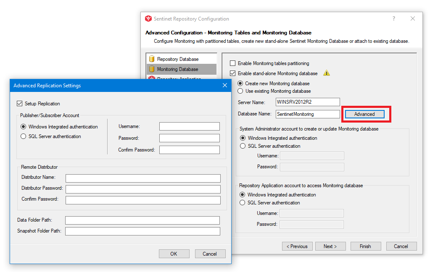Focus the Distributor Name text field

click(x=143, y=178)
